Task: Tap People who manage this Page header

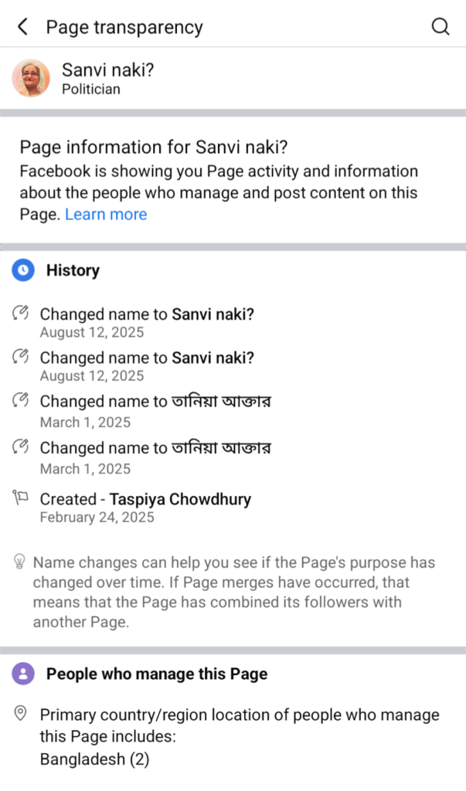Action: (x=157, y=674)
